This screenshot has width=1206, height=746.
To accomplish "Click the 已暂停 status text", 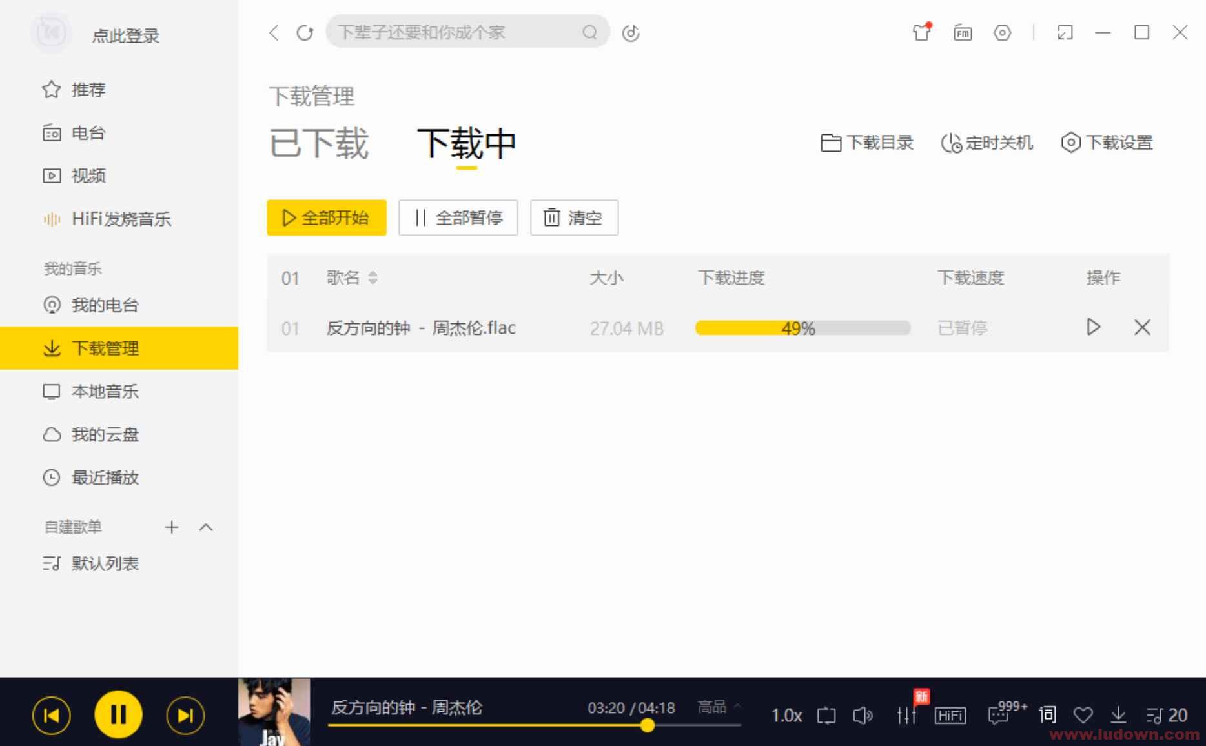I will [962, 328].
